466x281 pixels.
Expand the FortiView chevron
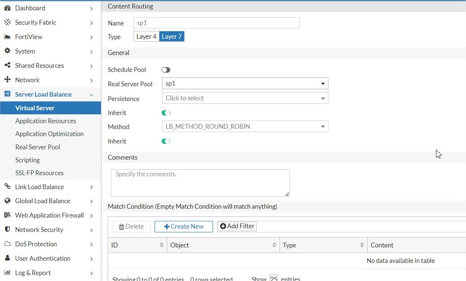click(91, 37)
